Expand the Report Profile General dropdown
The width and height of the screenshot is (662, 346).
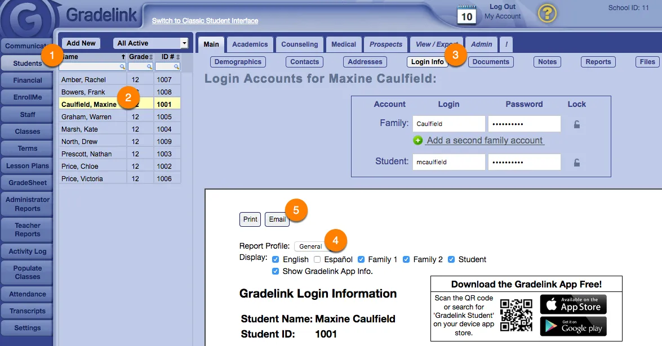coord(311,246)
